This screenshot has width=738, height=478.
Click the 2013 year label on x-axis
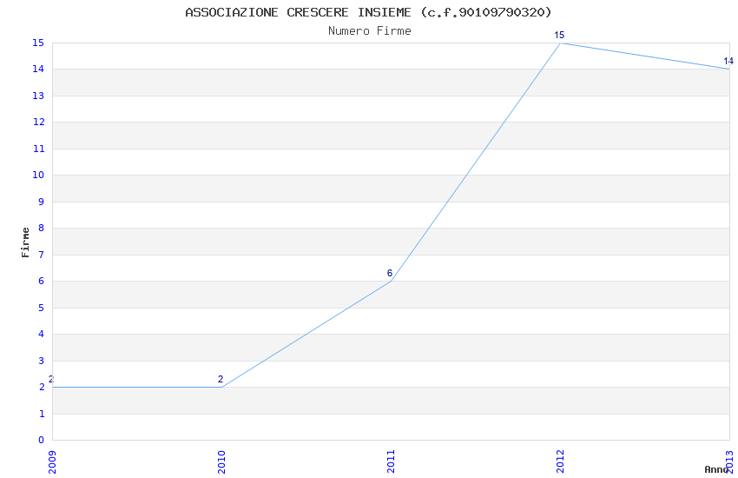[729, 460]
